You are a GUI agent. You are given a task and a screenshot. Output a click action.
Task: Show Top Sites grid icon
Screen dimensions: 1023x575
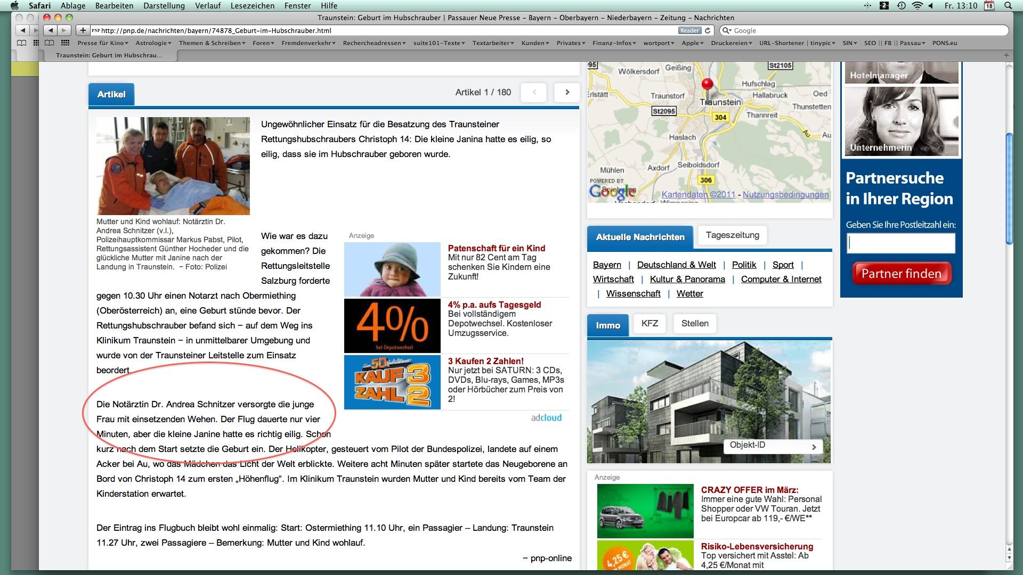(x=66, y=43)
